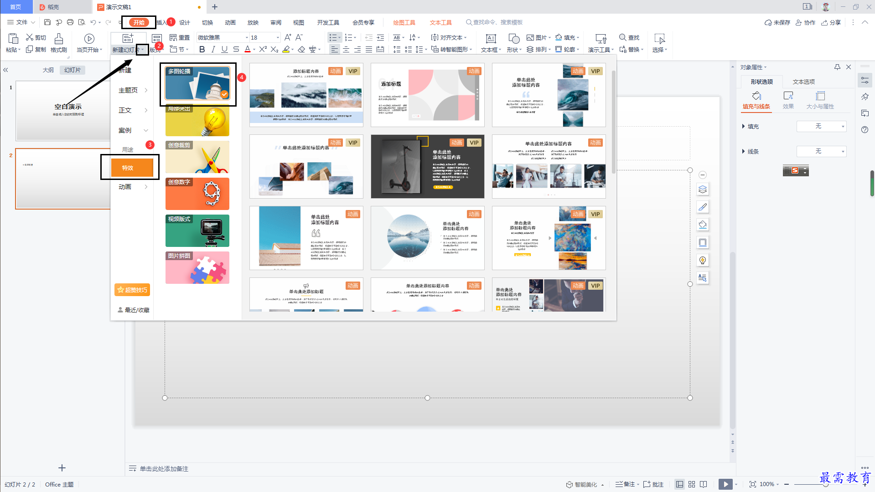The image size is (875, 492).
Task: Switch to 文本选项 tab in properties panel
Action: tap(804, 82)
